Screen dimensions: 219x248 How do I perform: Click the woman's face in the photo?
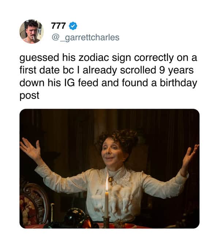tap(111, 153)
